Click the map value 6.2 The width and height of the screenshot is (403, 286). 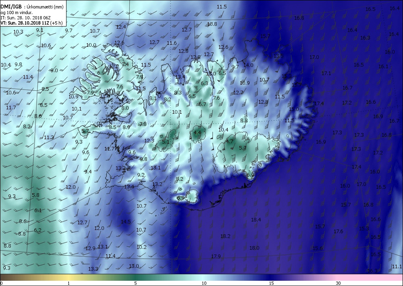pyautogui.click(x=38, y=230)
